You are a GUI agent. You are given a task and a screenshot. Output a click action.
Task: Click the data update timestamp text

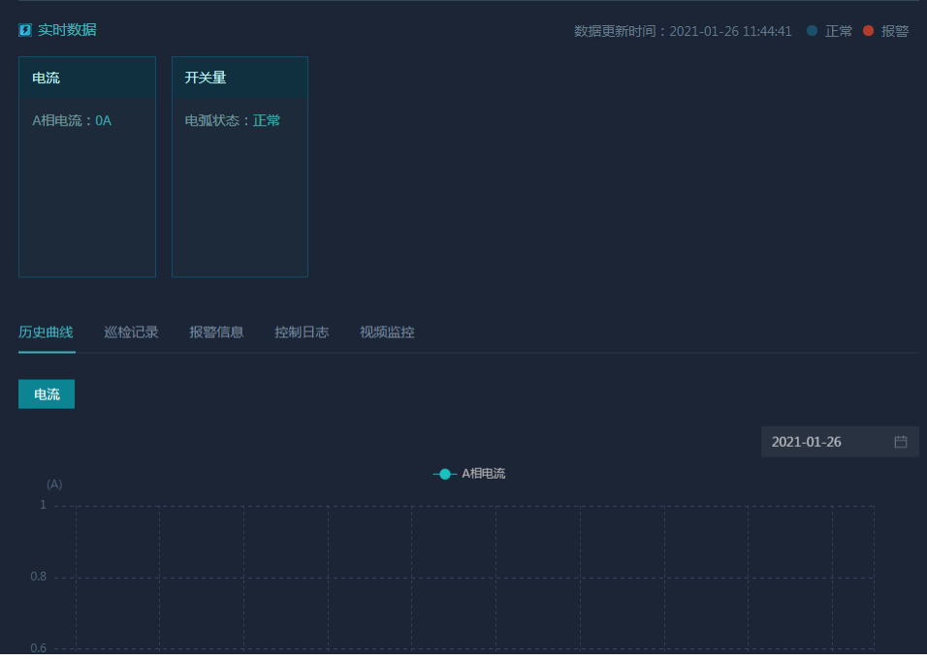point(683,31)
